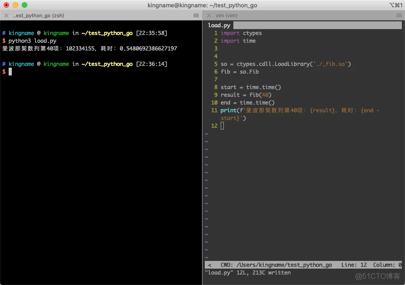405x285 pixels.
Task: Open the zsh pane hamburger menu
Action: tap(196, 15)
